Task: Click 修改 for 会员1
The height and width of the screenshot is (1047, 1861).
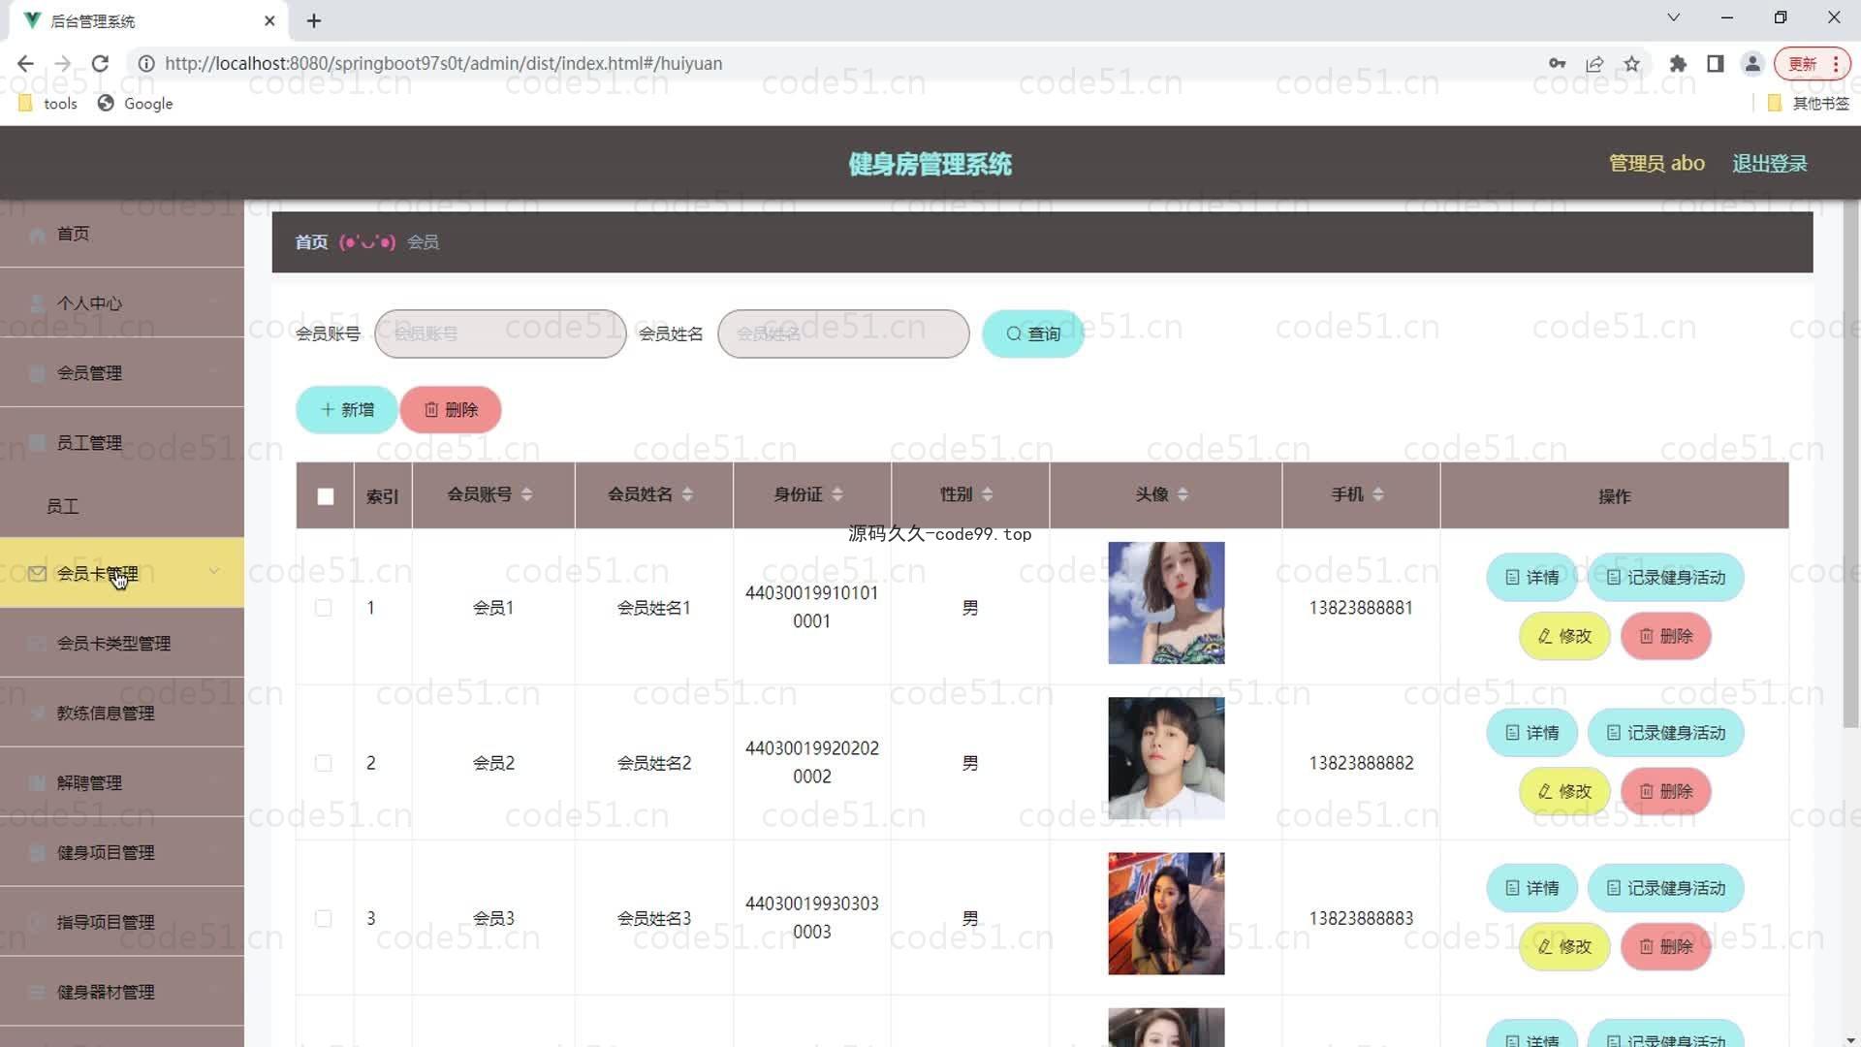Action: 1564,636
